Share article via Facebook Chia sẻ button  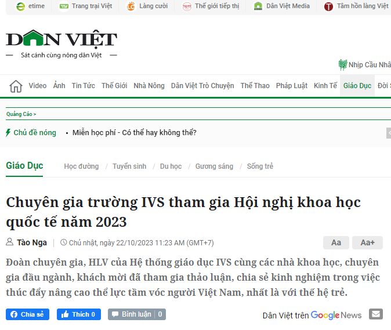coord(27,314)
